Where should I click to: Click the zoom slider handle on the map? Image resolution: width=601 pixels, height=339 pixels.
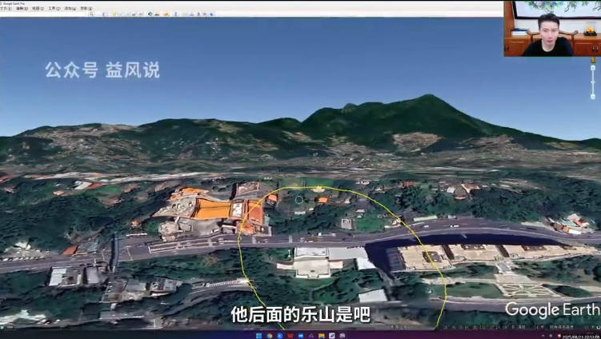click(593, 82)
